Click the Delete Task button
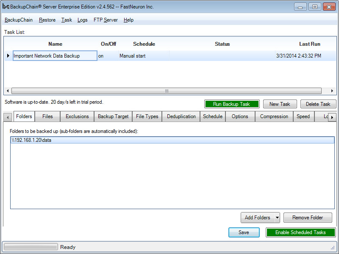 click(x=318, y=104)
